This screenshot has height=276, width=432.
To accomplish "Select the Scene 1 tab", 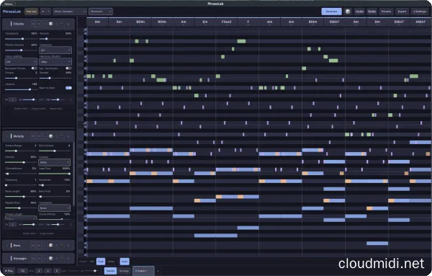I will [143, 271].
